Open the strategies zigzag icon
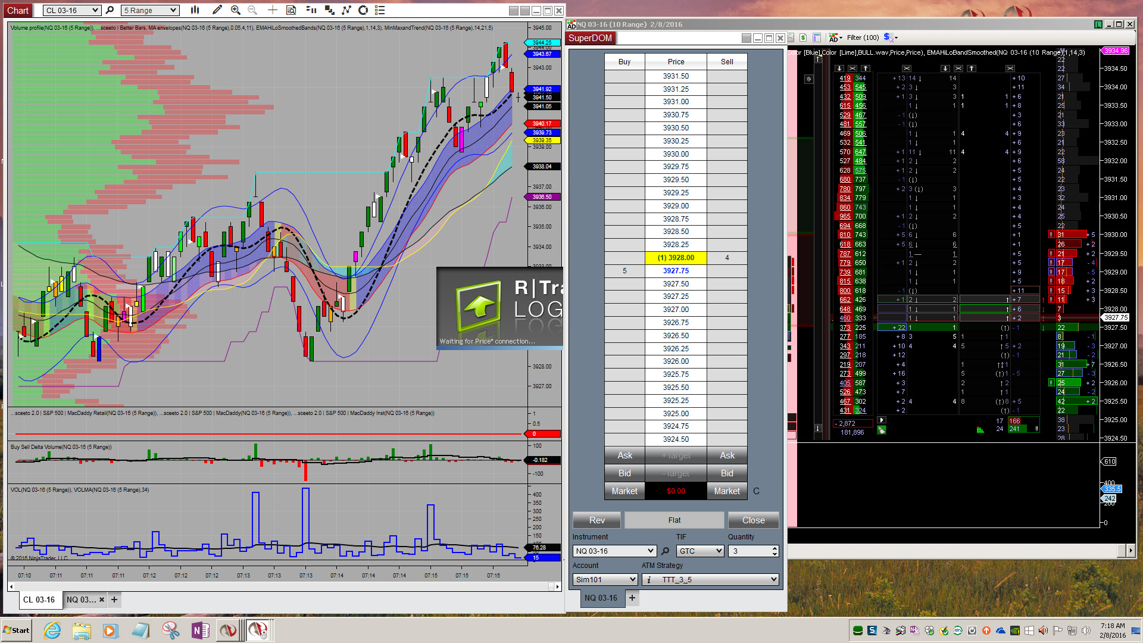The width and height of the screenshot is (1143, 643). [346, 10]
